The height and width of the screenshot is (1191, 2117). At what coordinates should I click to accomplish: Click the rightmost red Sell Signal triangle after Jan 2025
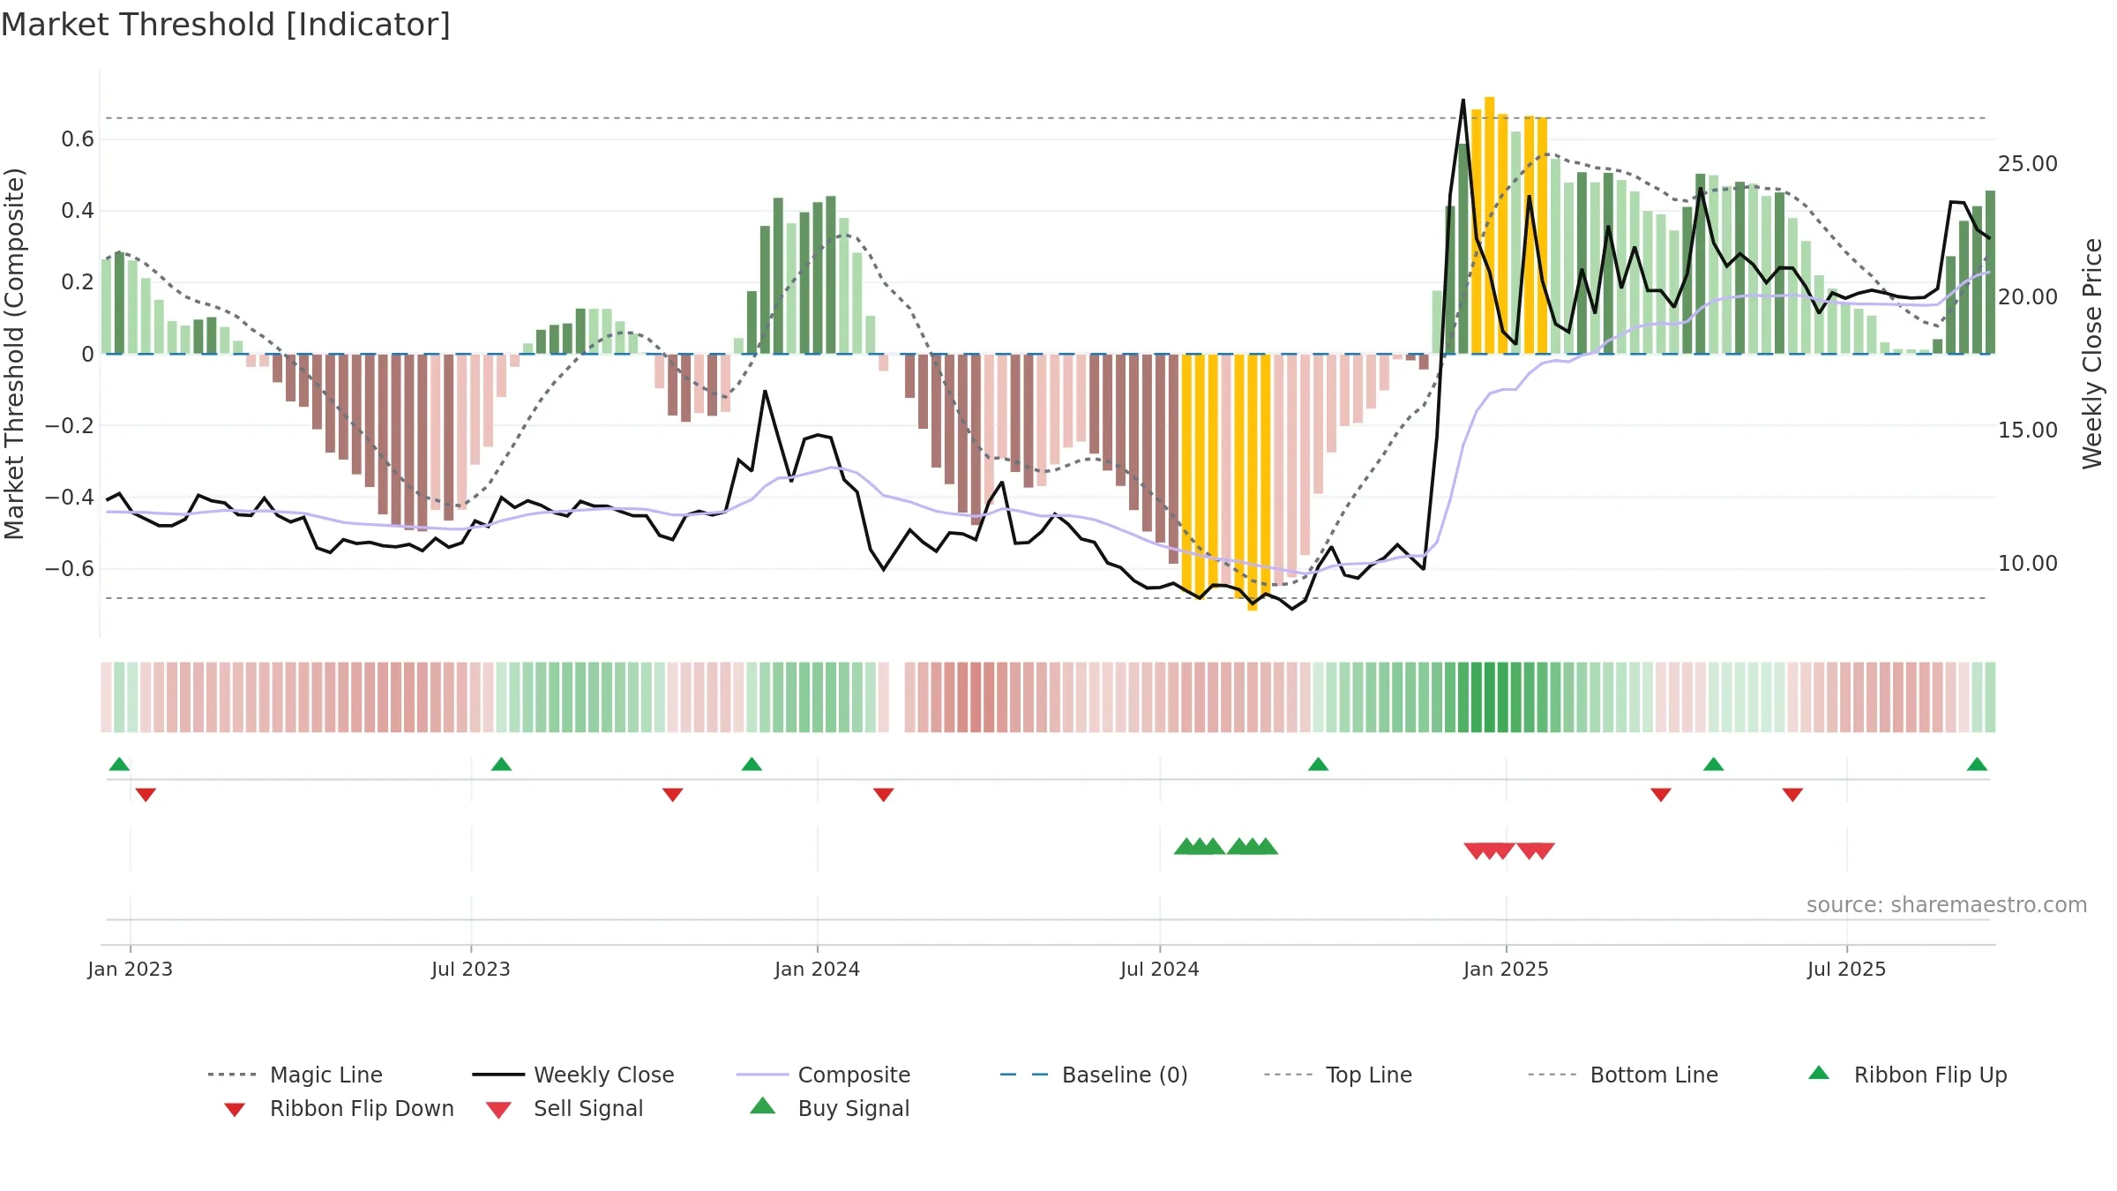click(1544, 851)
